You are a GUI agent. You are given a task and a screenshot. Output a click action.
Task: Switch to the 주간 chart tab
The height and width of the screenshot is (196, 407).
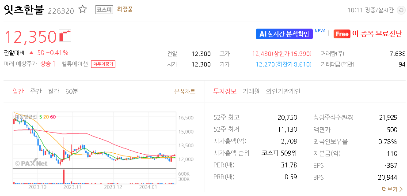(x=35, y=91)
